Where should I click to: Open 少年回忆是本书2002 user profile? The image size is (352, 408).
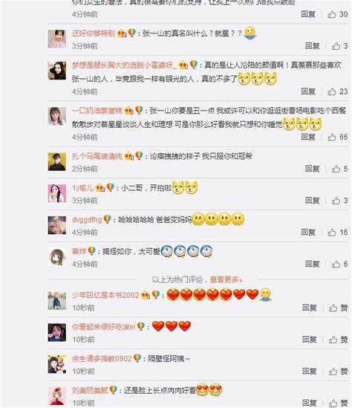click(105, 295)
